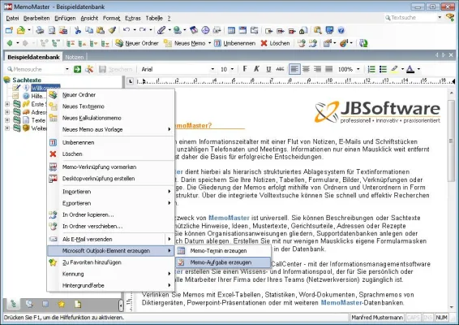
Task: Click the print preview icon
Action: [x=52, y=30]
